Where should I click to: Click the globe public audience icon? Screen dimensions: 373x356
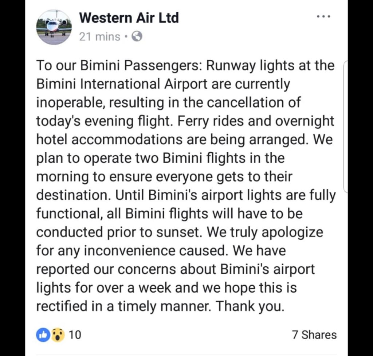(137, 36)
